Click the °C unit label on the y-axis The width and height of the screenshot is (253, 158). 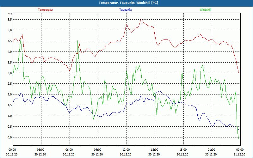(x=10, y=14)
